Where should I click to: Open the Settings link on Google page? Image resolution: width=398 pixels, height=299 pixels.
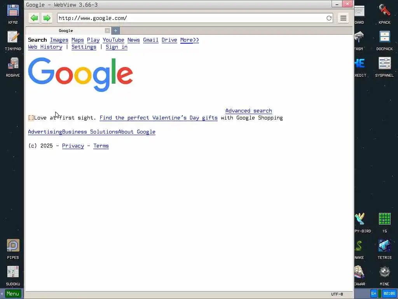84,47
